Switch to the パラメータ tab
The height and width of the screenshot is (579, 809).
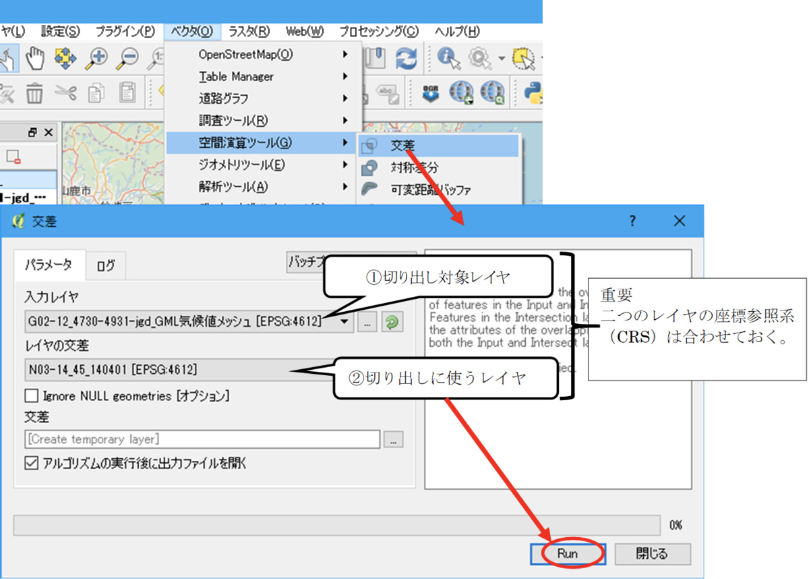(50, 265)
